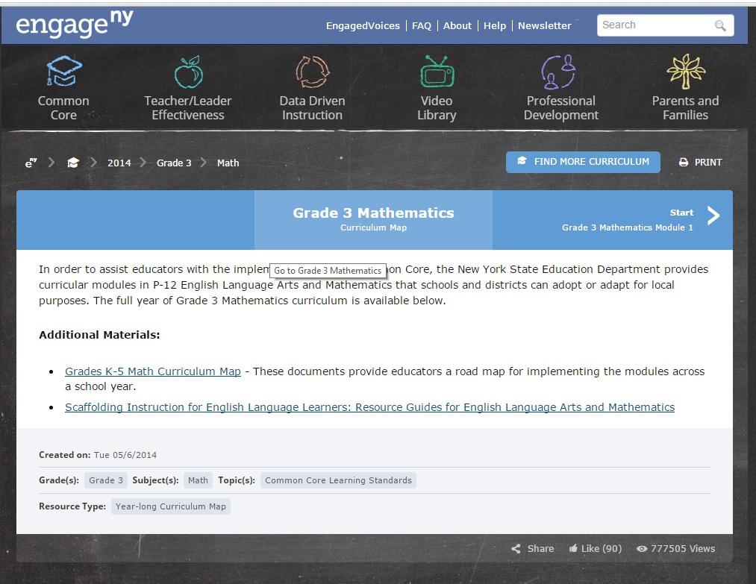Screen dimensions: 756x584
Task: Click the Math subject tag
Action: pos(199,480)
